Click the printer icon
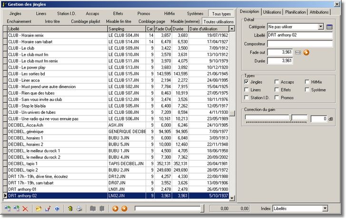The width and height of the screenshot is (346, 219). click(x=79, y=209)
